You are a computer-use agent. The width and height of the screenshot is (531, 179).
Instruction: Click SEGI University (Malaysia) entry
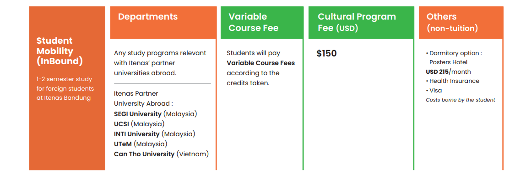click(156, 113)
